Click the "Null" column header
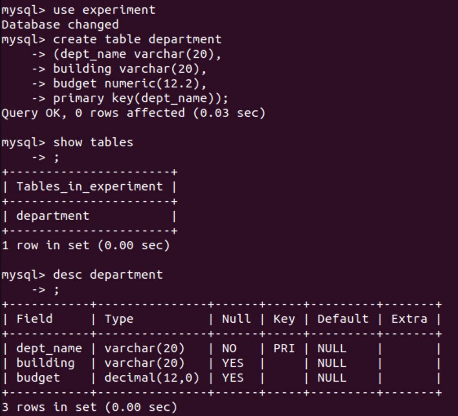The image size is (458, 416). pyautogui.click(x=236, y=319)
